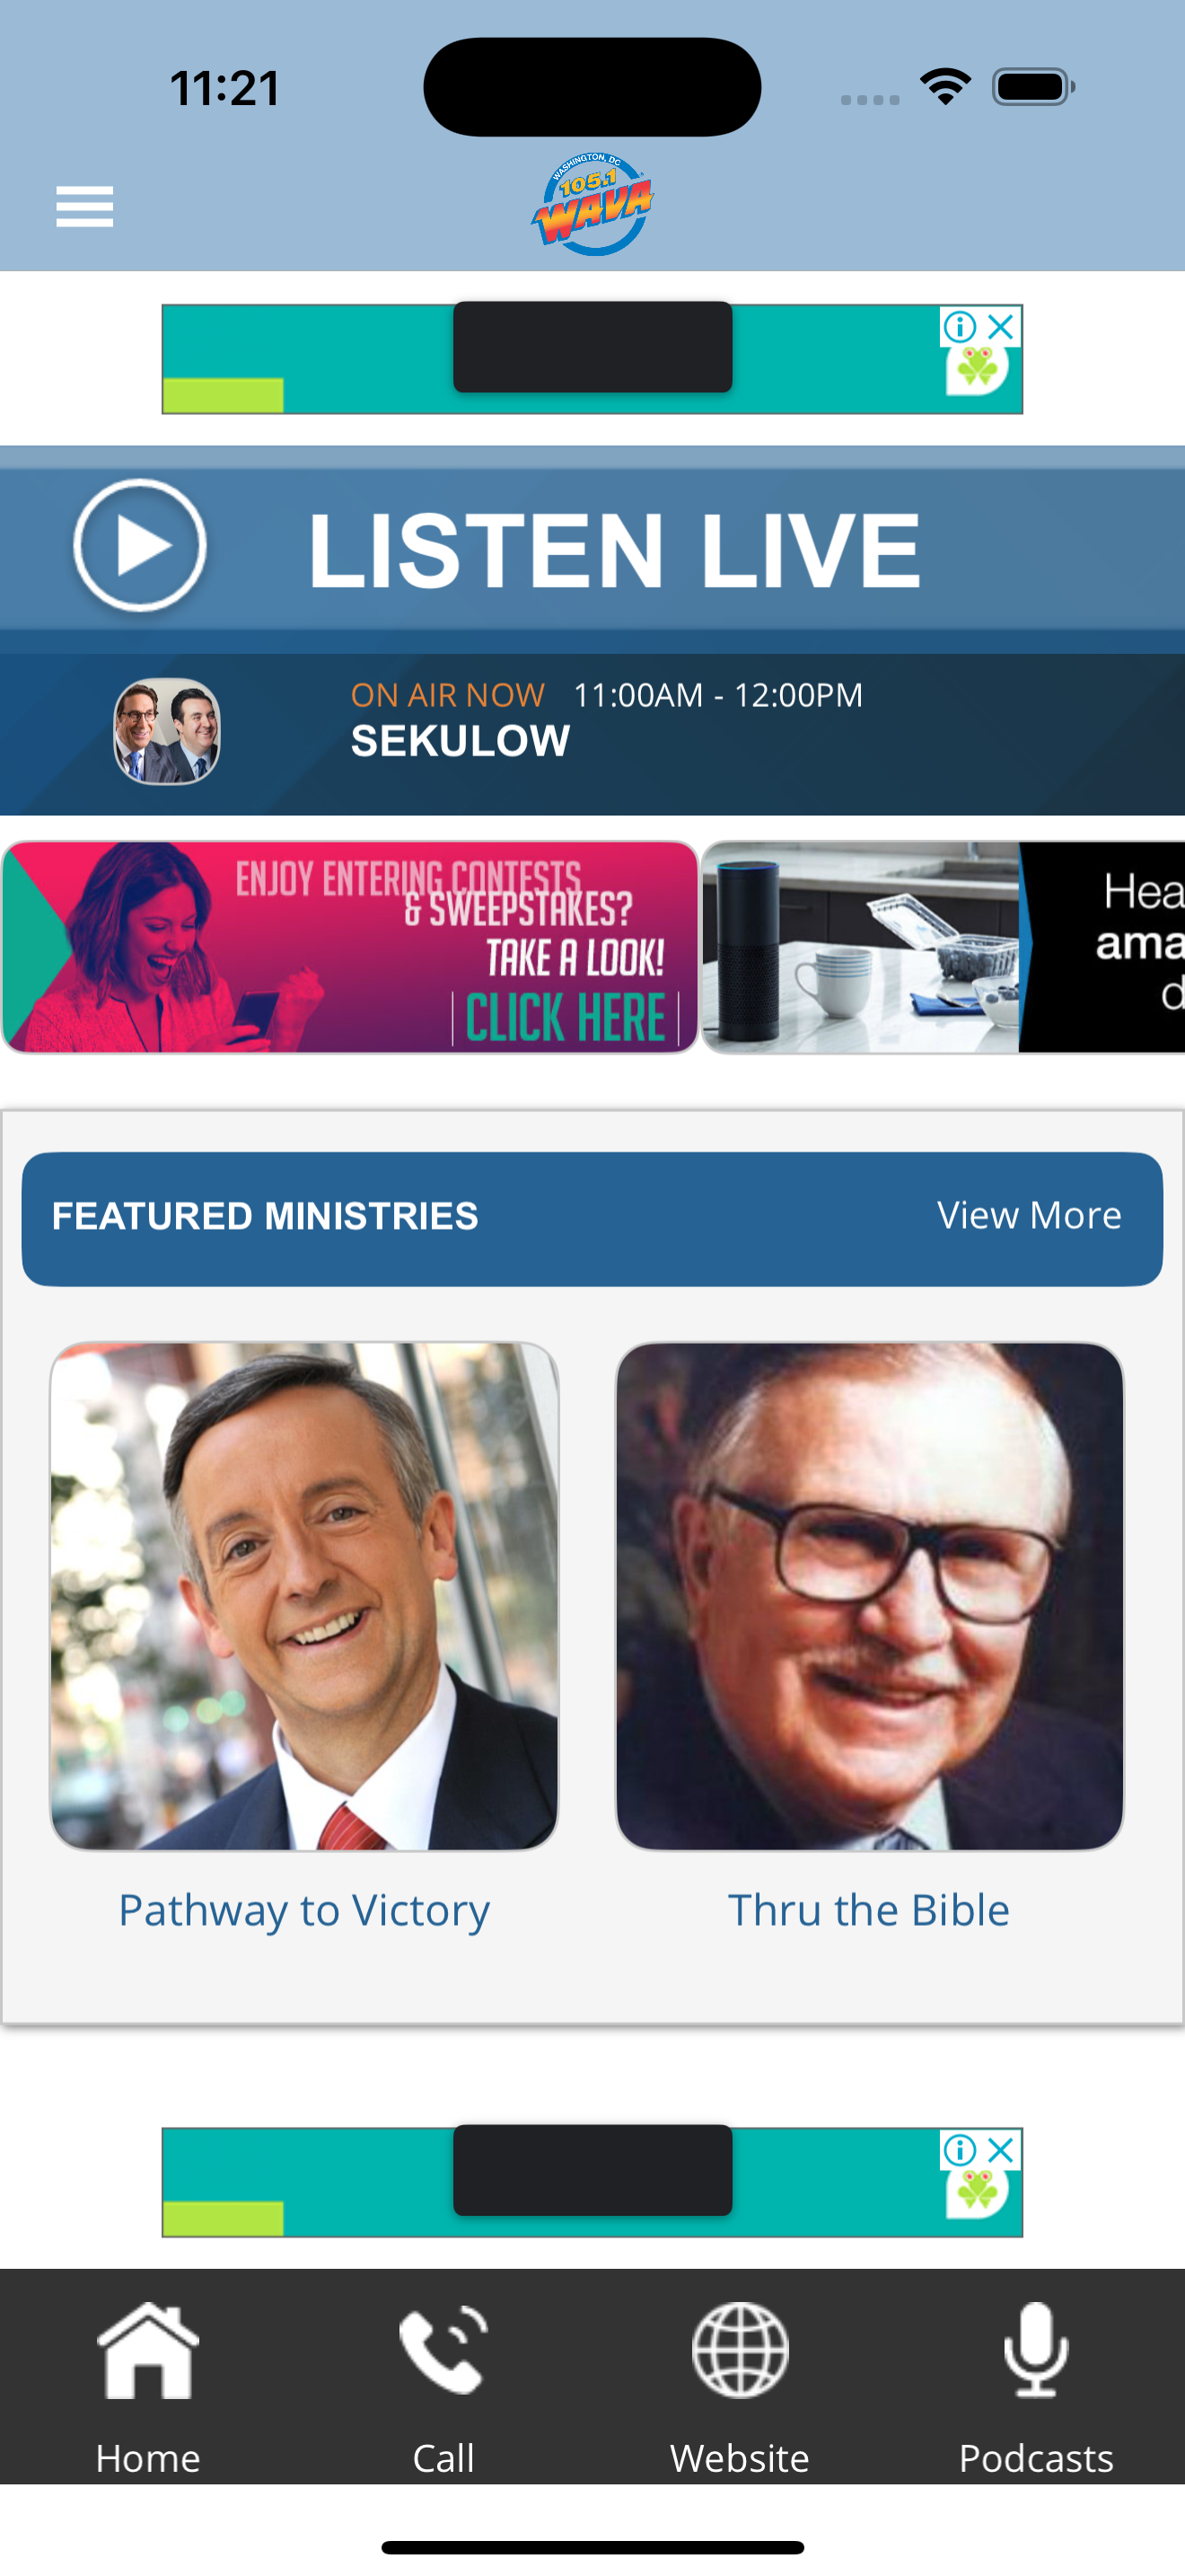Show info for the top ad
Viewport: 1185px width, 2576px height.
click(961, 326)
